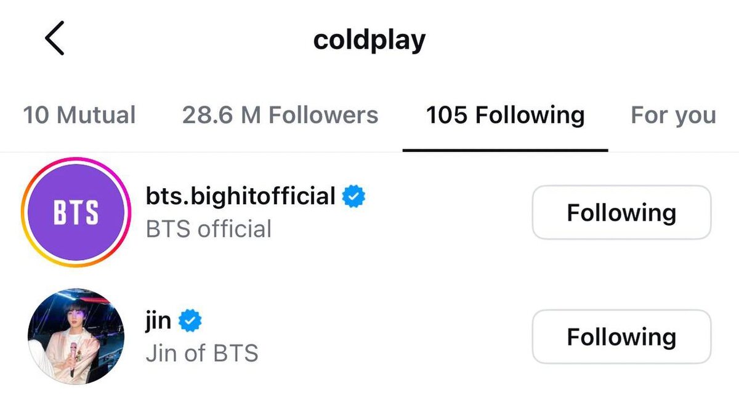739x404 pixels.
Task: Click the white BTS lettering in avatar
Action: point(76,213)
